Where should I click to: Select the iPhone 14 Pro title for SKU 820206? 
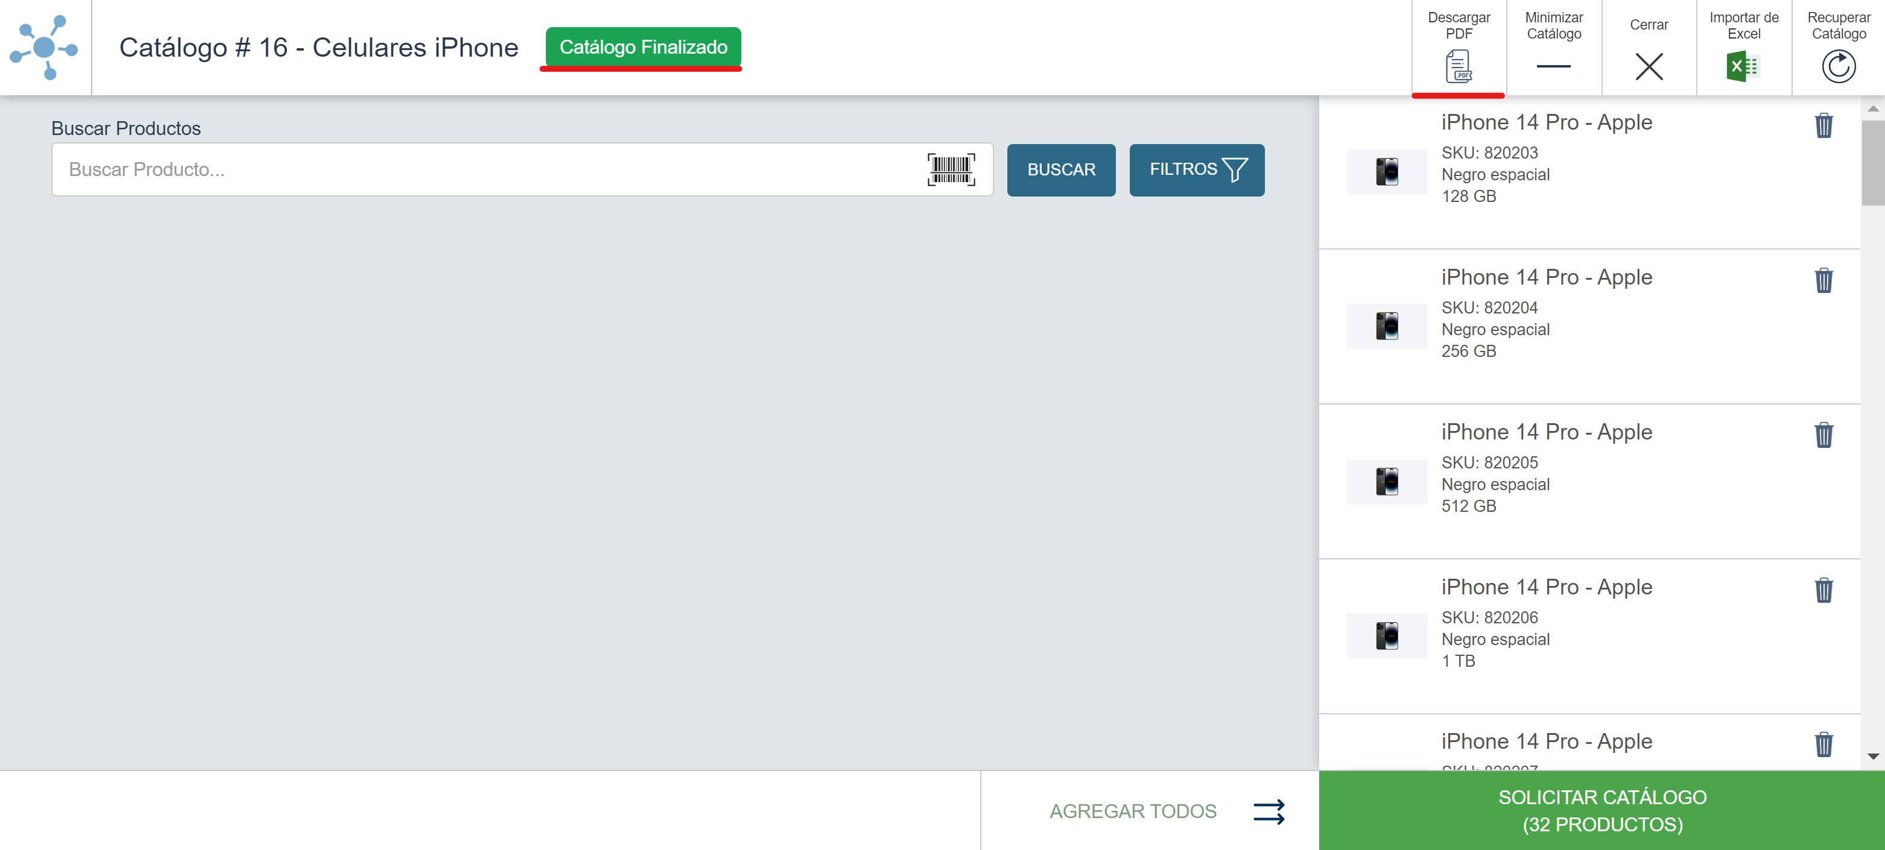pos(1546,587)
